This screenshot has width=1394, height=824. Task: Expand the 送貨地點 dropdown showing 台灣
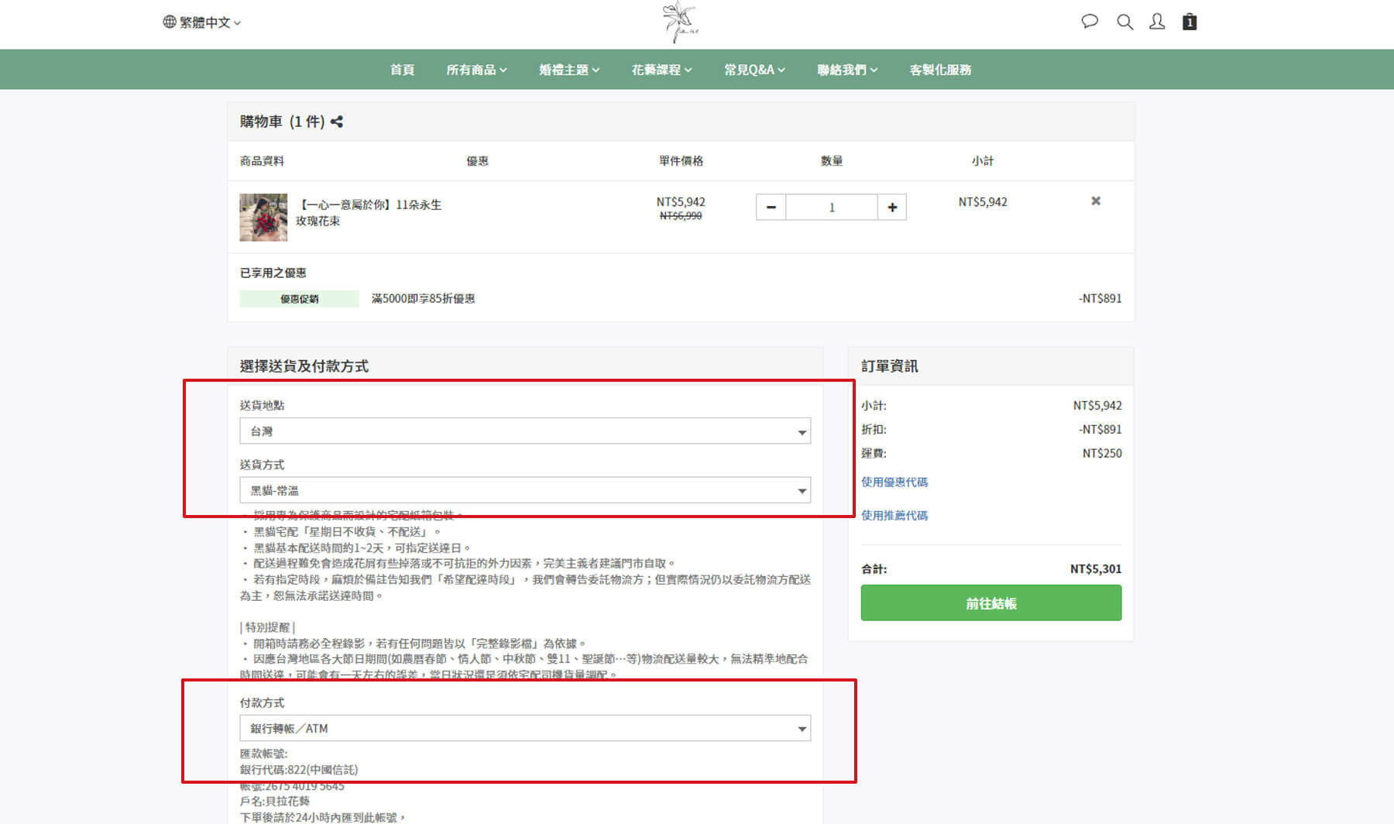pos(525,431)
